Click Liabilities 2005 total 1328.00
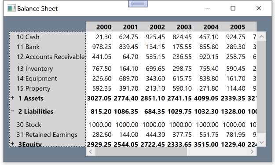This screenshot has width=275, height=165. click(x=233, y=111)
